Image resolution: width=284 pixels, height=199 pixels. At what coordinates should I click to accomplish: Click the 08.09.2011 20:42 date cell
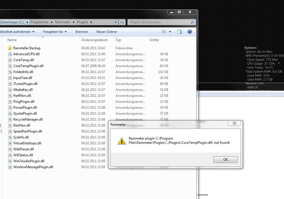click(93, 48)
